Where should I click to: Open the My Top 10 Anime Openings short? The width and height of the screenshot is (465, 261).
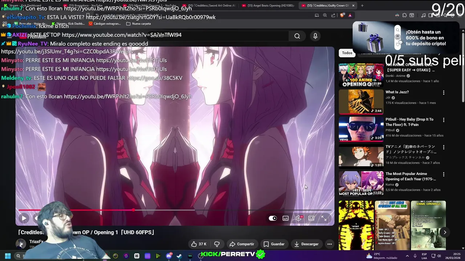(x=428, y=225)
